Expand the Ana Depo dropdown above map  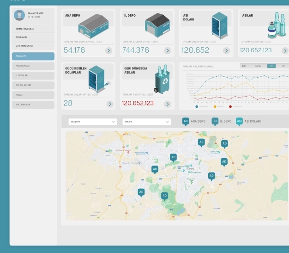point(92,122)
